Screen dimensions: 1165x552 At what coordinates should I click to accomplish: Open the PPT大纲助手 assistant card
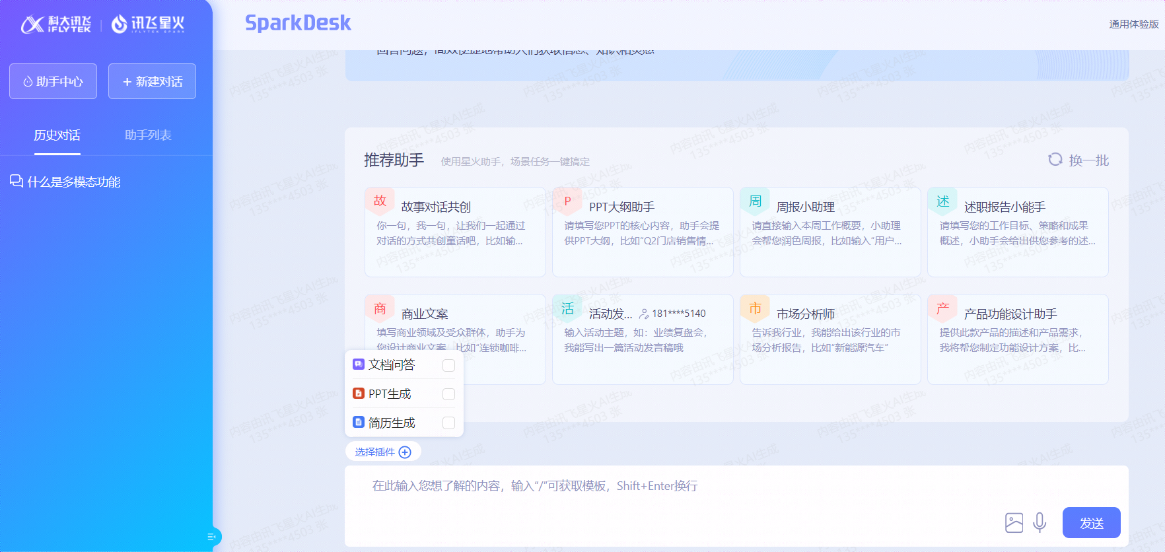(x=643, y=232)
